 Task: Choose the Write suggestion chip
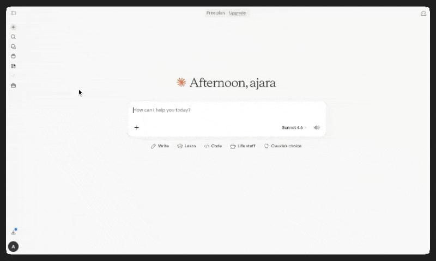point(160,146)
